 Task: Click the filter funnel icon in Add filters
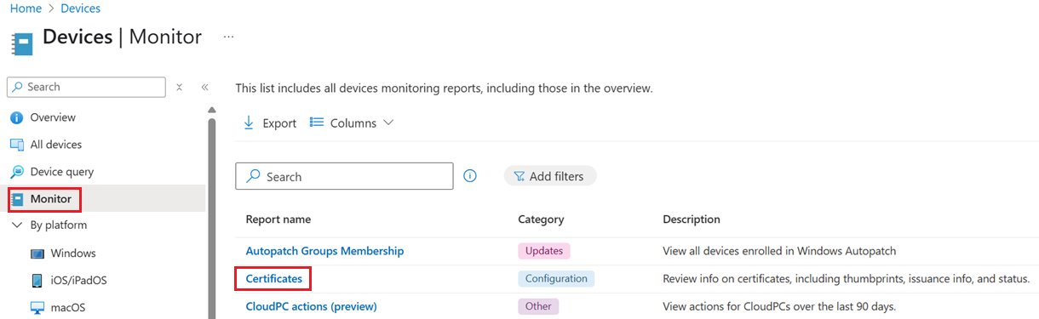point(519,176)
